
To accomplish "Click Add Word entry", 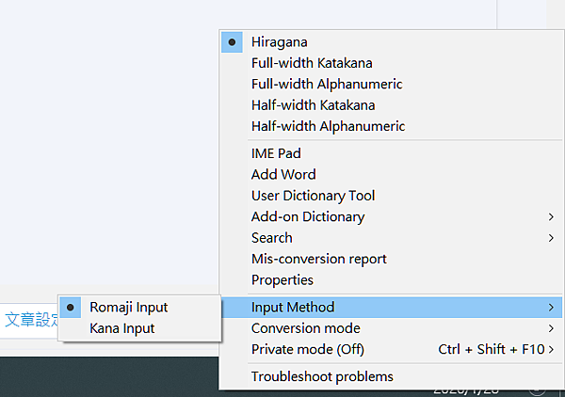I will tap(283, 174).
